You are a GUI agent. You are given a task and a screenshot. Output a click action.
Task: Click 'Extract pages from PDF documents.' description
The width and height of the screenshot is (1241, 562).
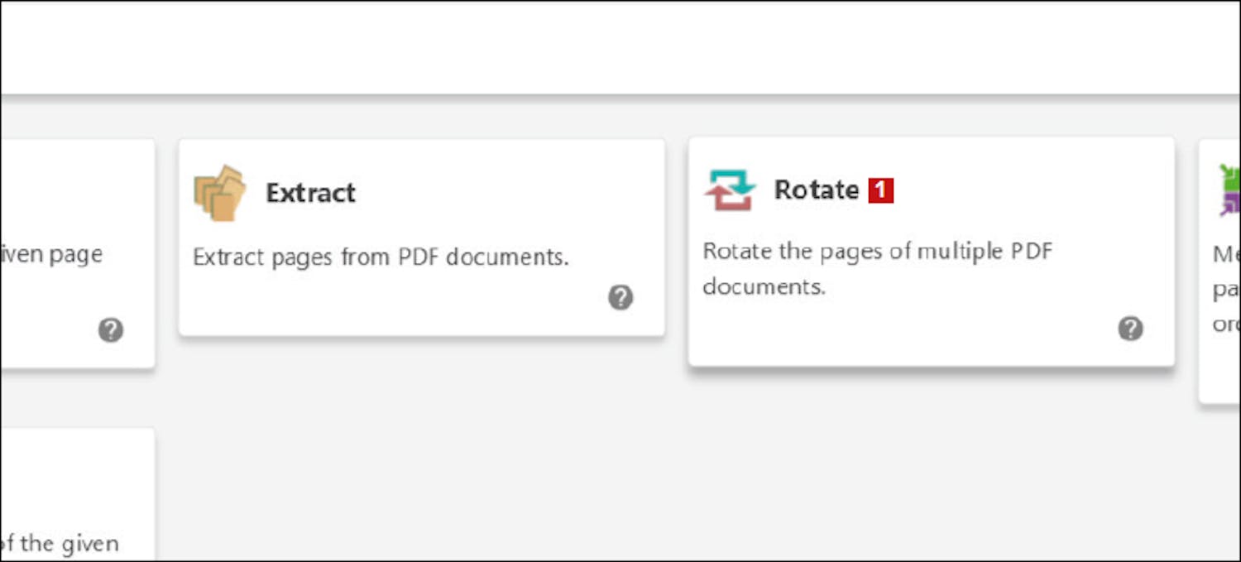[381, 257]
